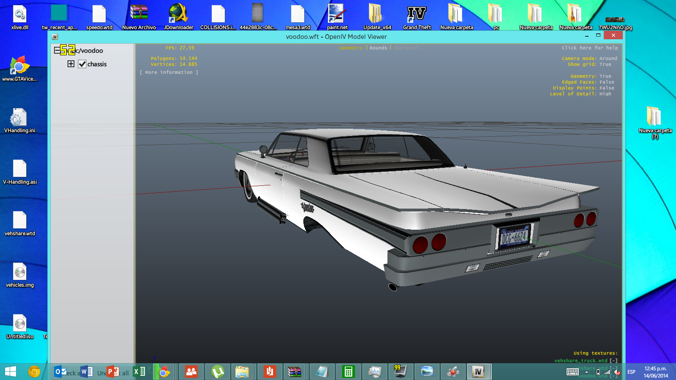
Task: Select the vehshare.wtd desktop file
Action: pyautogui.click(x=20, y=224)
